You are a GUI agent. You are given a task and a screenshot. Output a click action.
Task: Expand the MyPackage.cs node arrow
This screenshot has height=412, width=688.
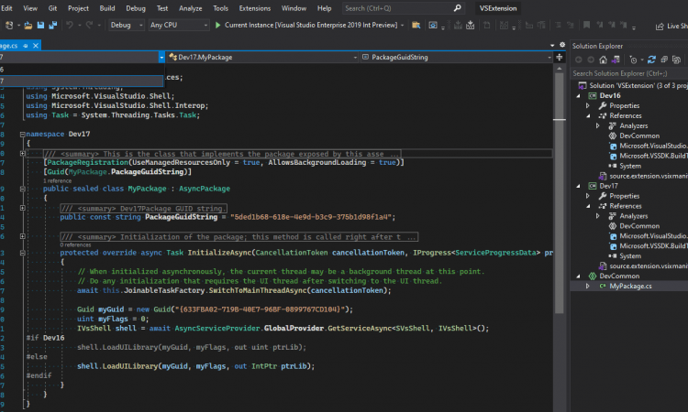(587, 287)
